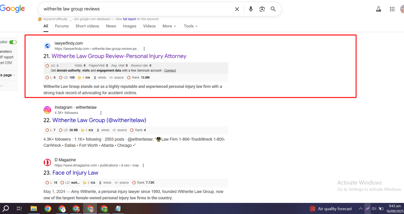Collapse the 'This page' sidebar section

14,75
